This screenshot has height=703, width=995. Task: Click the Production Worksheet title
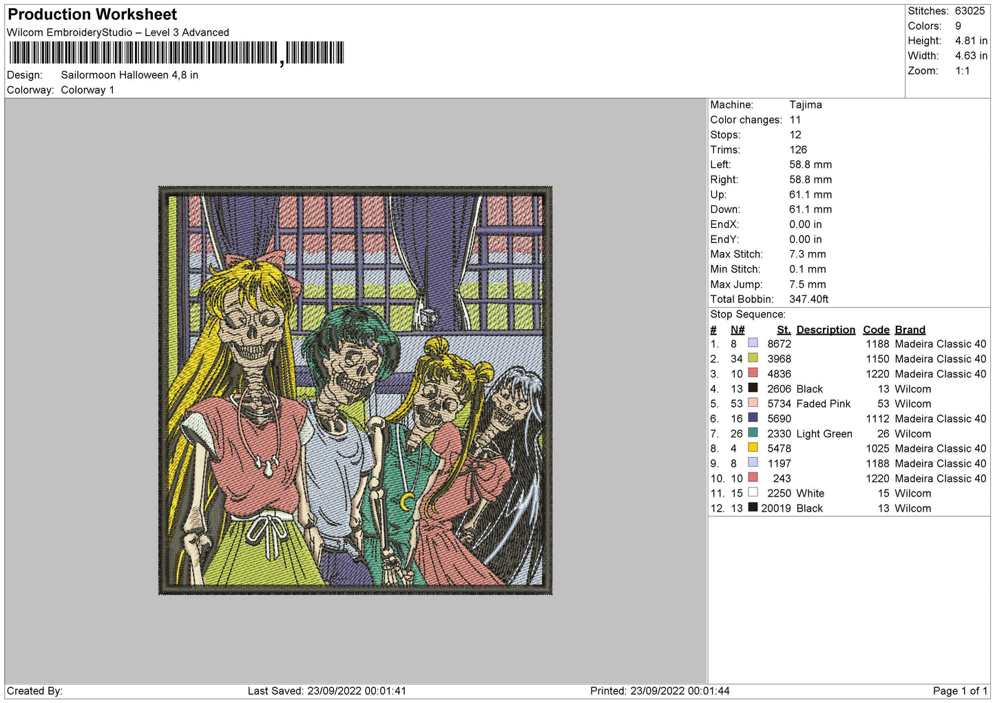[x=92, y=14]
